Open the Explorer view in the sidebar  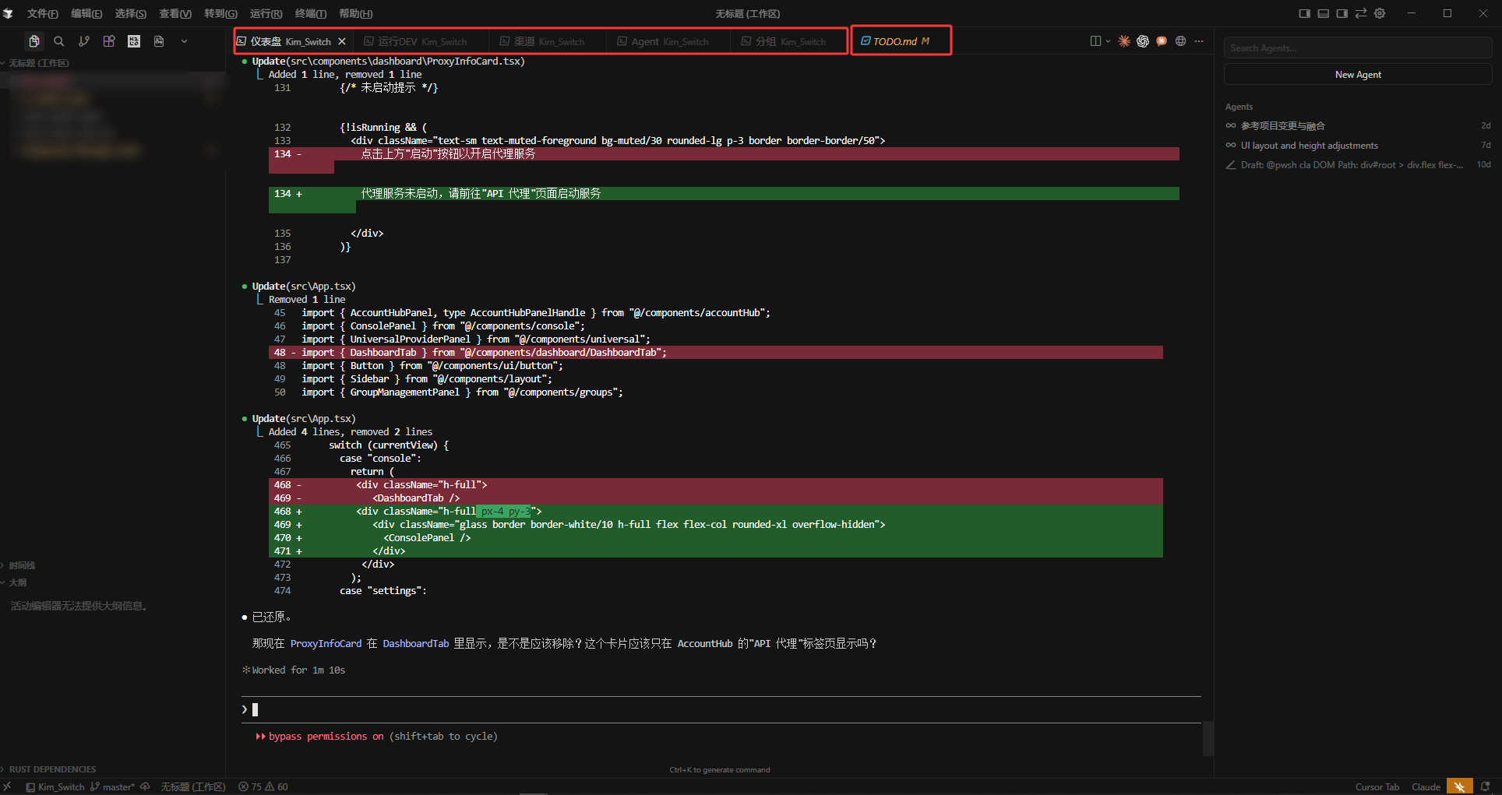(33, 41)
